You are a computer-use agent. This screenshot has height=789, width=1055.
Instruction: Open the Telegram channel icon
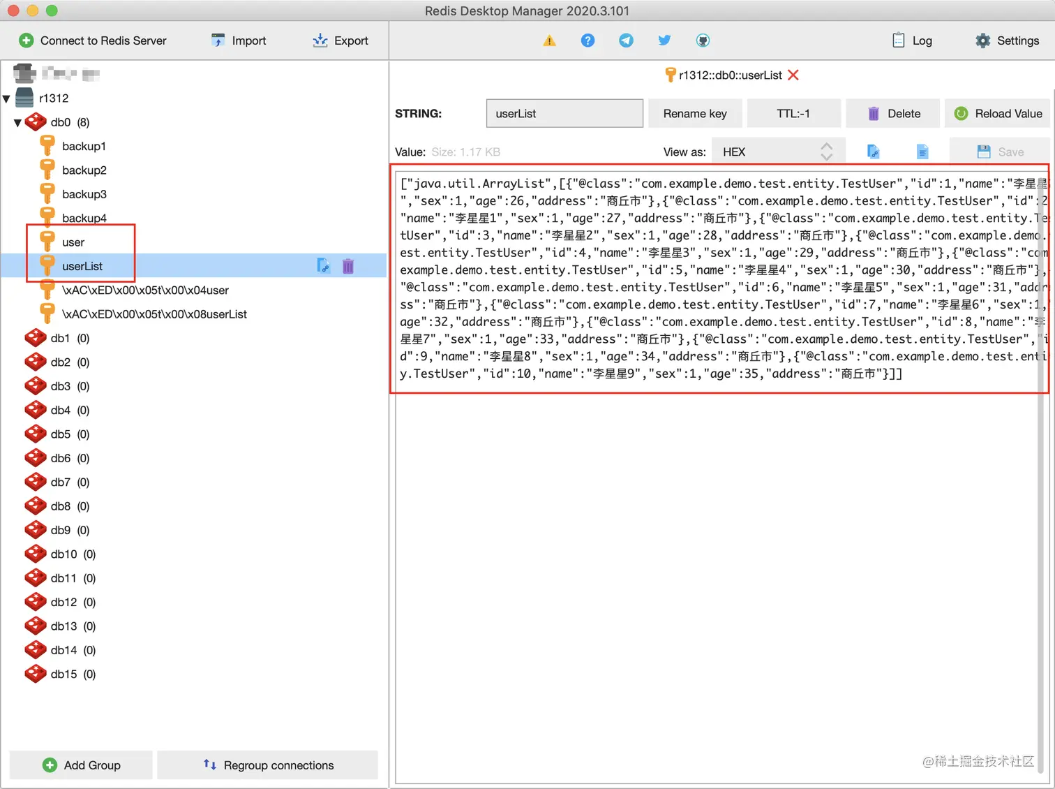coord(626,40)
